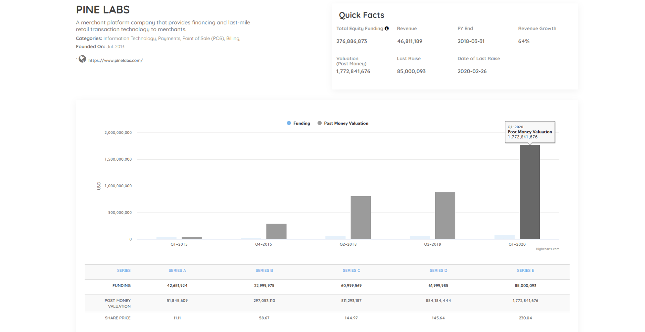Click Series C funding value 60,999,569
645x332 pixels.
coord(351,286)
